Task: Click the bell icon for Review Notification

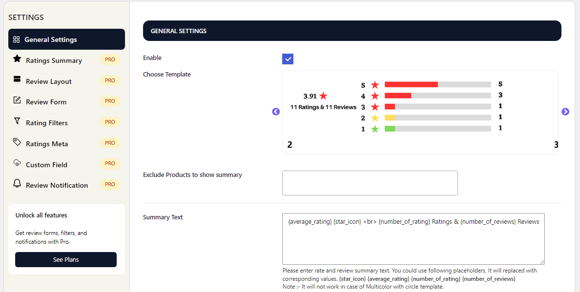Action: (17, 184)
